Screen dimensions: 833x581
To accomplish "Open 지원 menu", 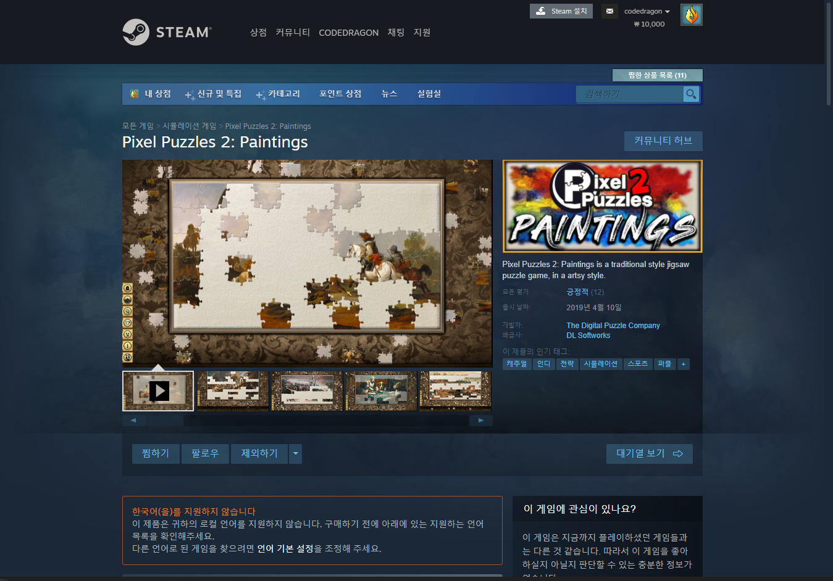I will pos(422,32).
